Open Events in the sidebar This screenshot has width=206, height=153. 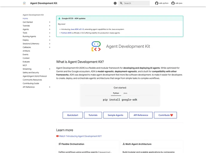(x=25, y=54)
